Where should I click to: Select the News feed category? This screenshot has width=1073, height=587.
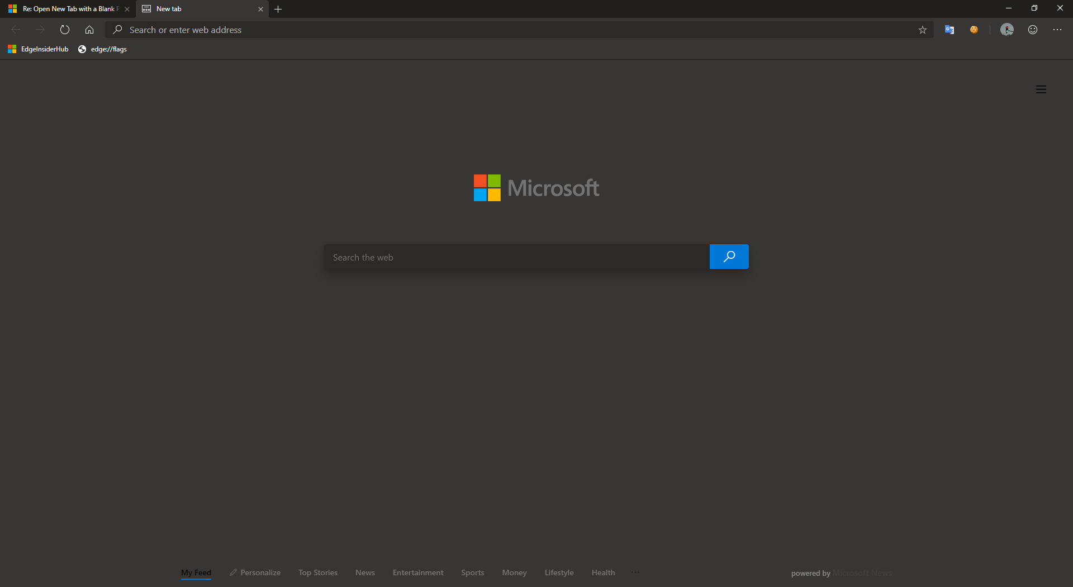(364, 572)
